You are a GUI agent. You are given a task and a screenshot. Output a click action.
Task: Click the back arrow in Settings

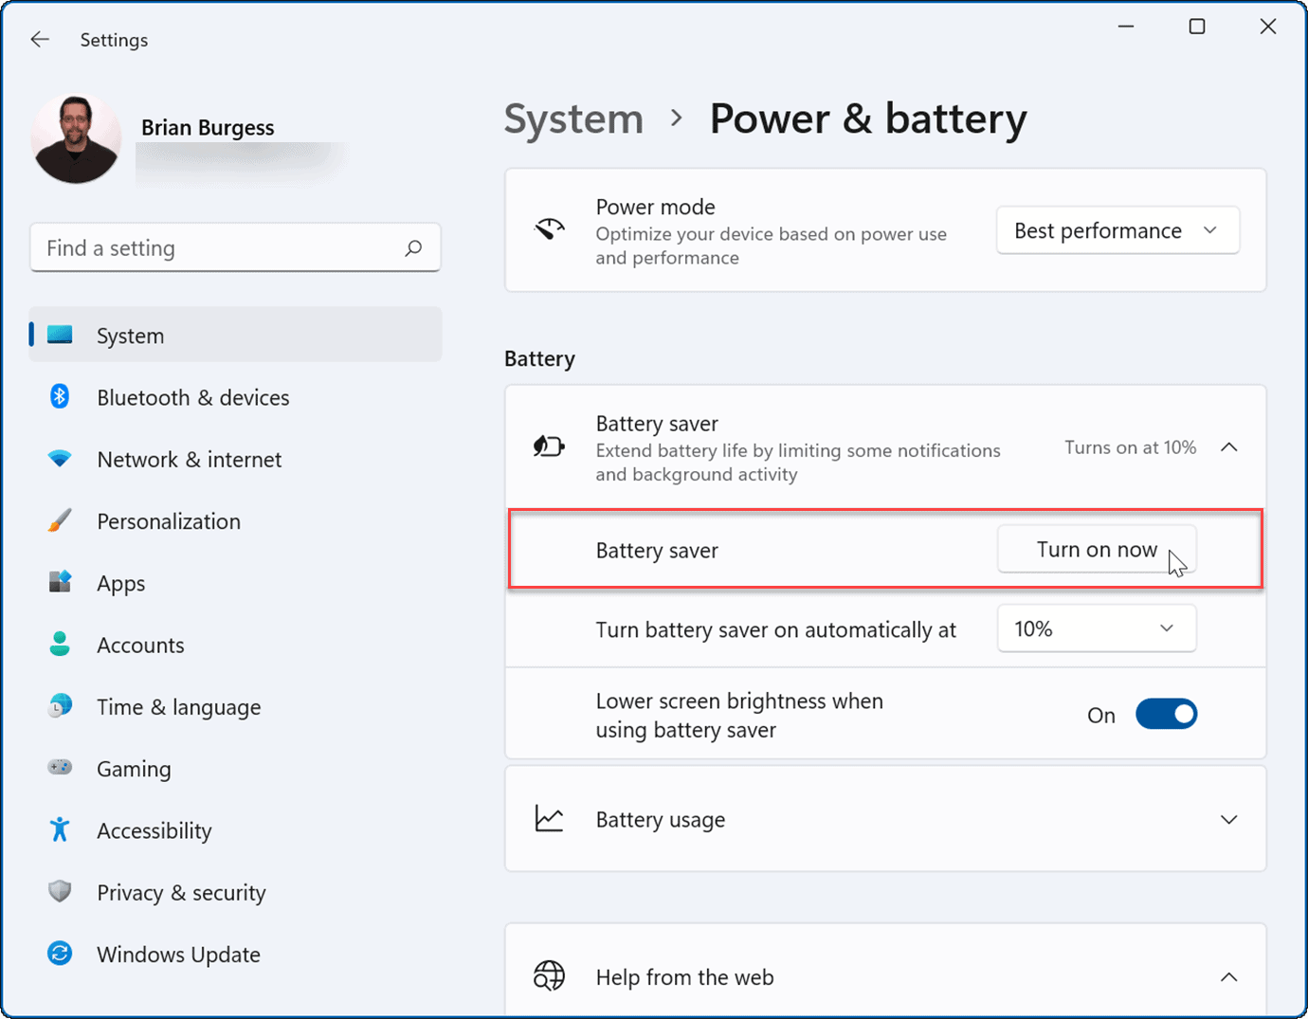(x=39, y=39)
